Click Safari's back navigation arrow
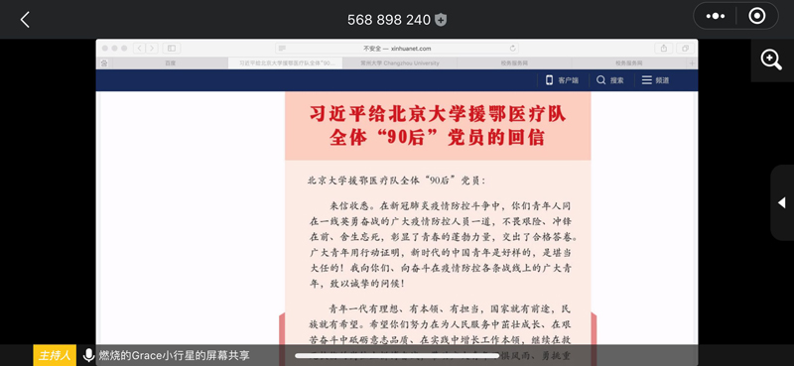 click(140, 48)
